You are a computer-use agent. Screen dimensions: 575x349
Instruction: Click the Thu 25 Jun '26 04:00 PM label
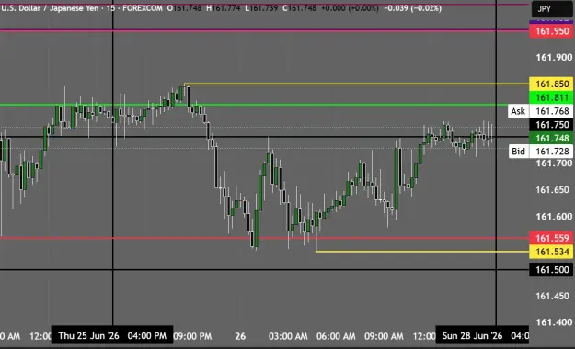[112, 335]
